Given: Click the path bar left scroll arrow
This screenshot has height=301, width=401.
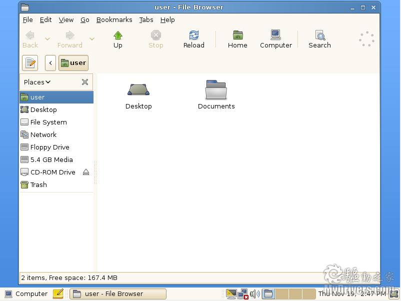Looking at the screenshot, I should (x=50, y=63).
